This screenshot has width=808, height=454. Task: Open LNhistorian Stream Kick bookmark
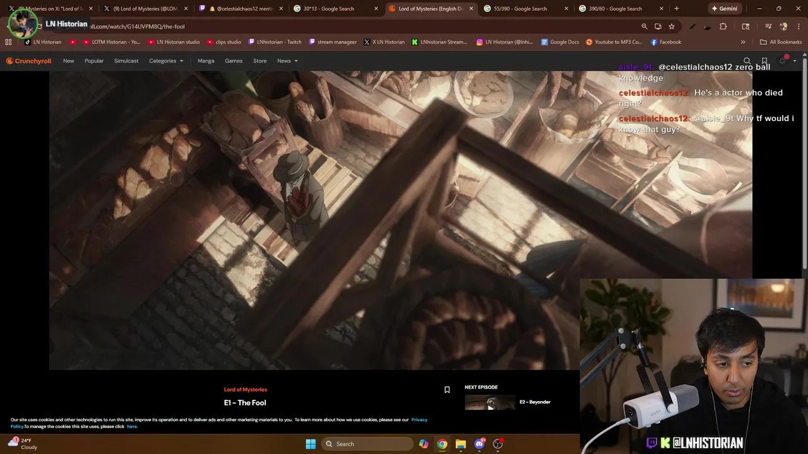click(439, 42)
